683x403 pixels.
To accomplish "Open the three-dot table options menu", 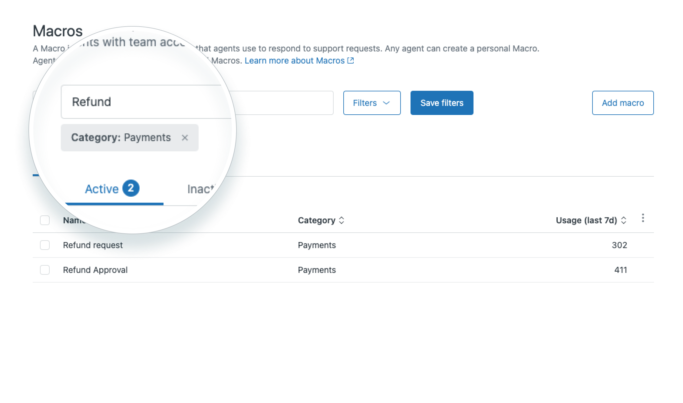I will click(643, 218).
